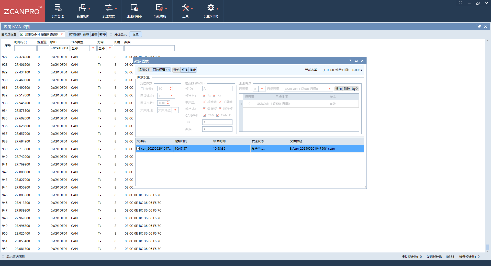Click 清空 channel mapping button
Viewport: 491px width, 266px height.
click(355, 89)
